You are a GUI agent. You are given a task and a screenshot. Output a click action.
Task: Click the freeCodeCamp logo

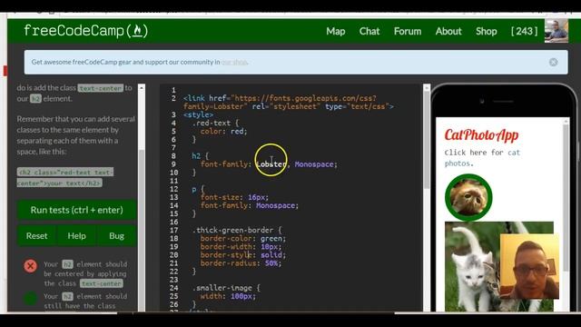coord(85,31)
